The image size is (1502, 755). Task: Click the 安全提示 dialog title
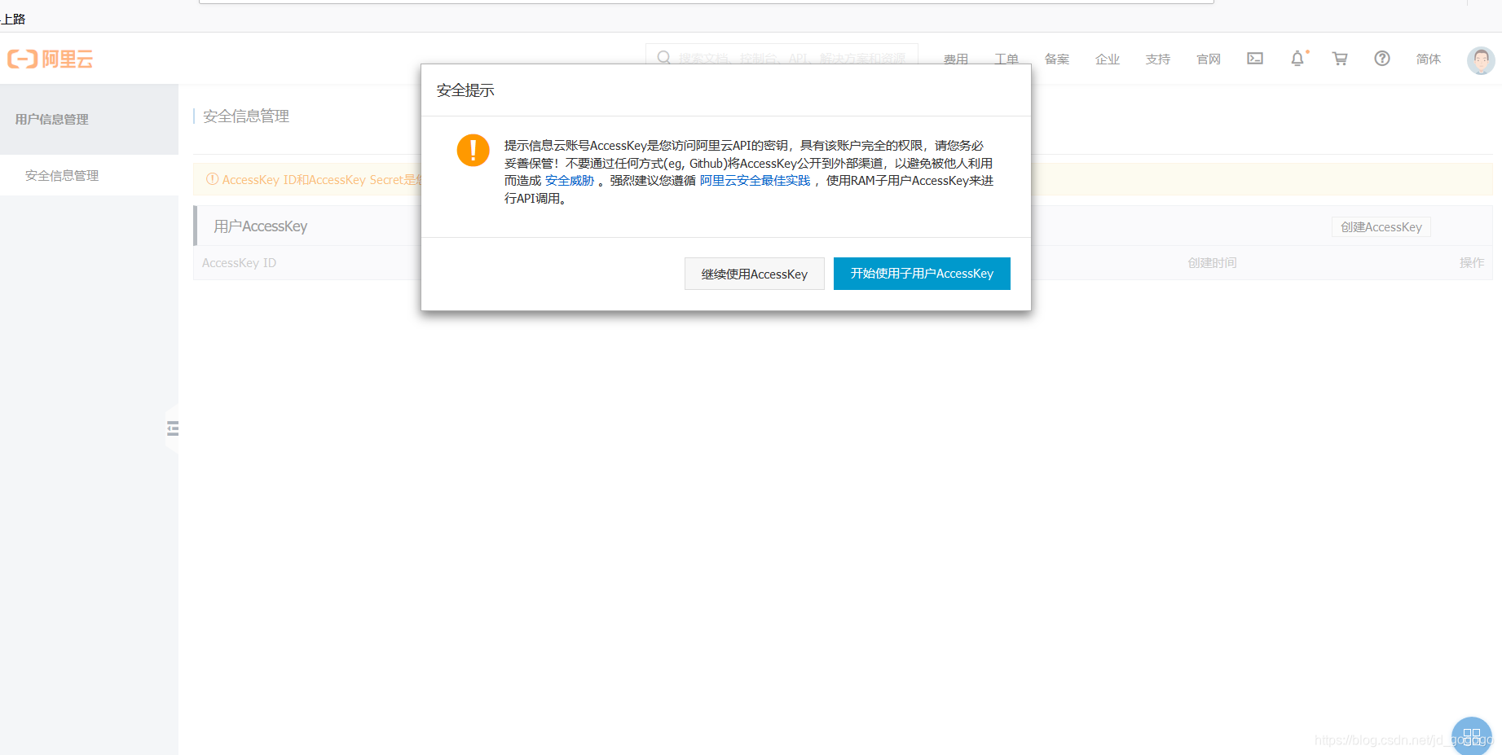[465, 90]
